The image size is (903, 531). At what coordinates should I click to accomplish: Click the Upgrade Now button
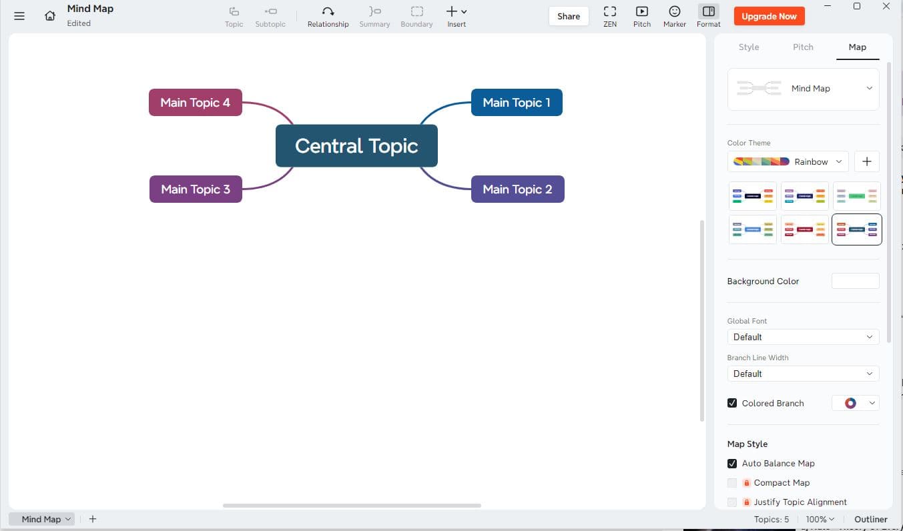point(769,17)
